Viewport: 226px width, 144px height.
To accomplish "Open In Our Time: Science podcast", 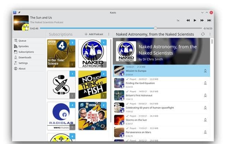I will pyautogui.click(x=61, y=53).
